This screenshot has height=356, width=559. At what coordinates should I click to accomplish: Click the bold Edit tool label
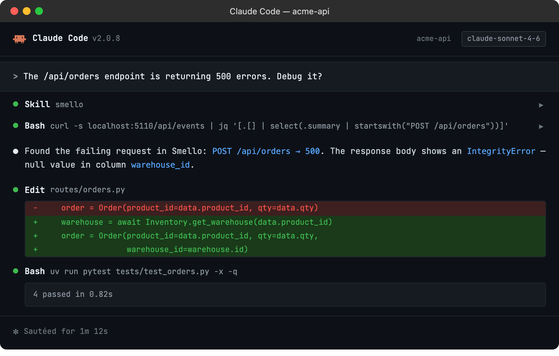click(x=35, y=190)
